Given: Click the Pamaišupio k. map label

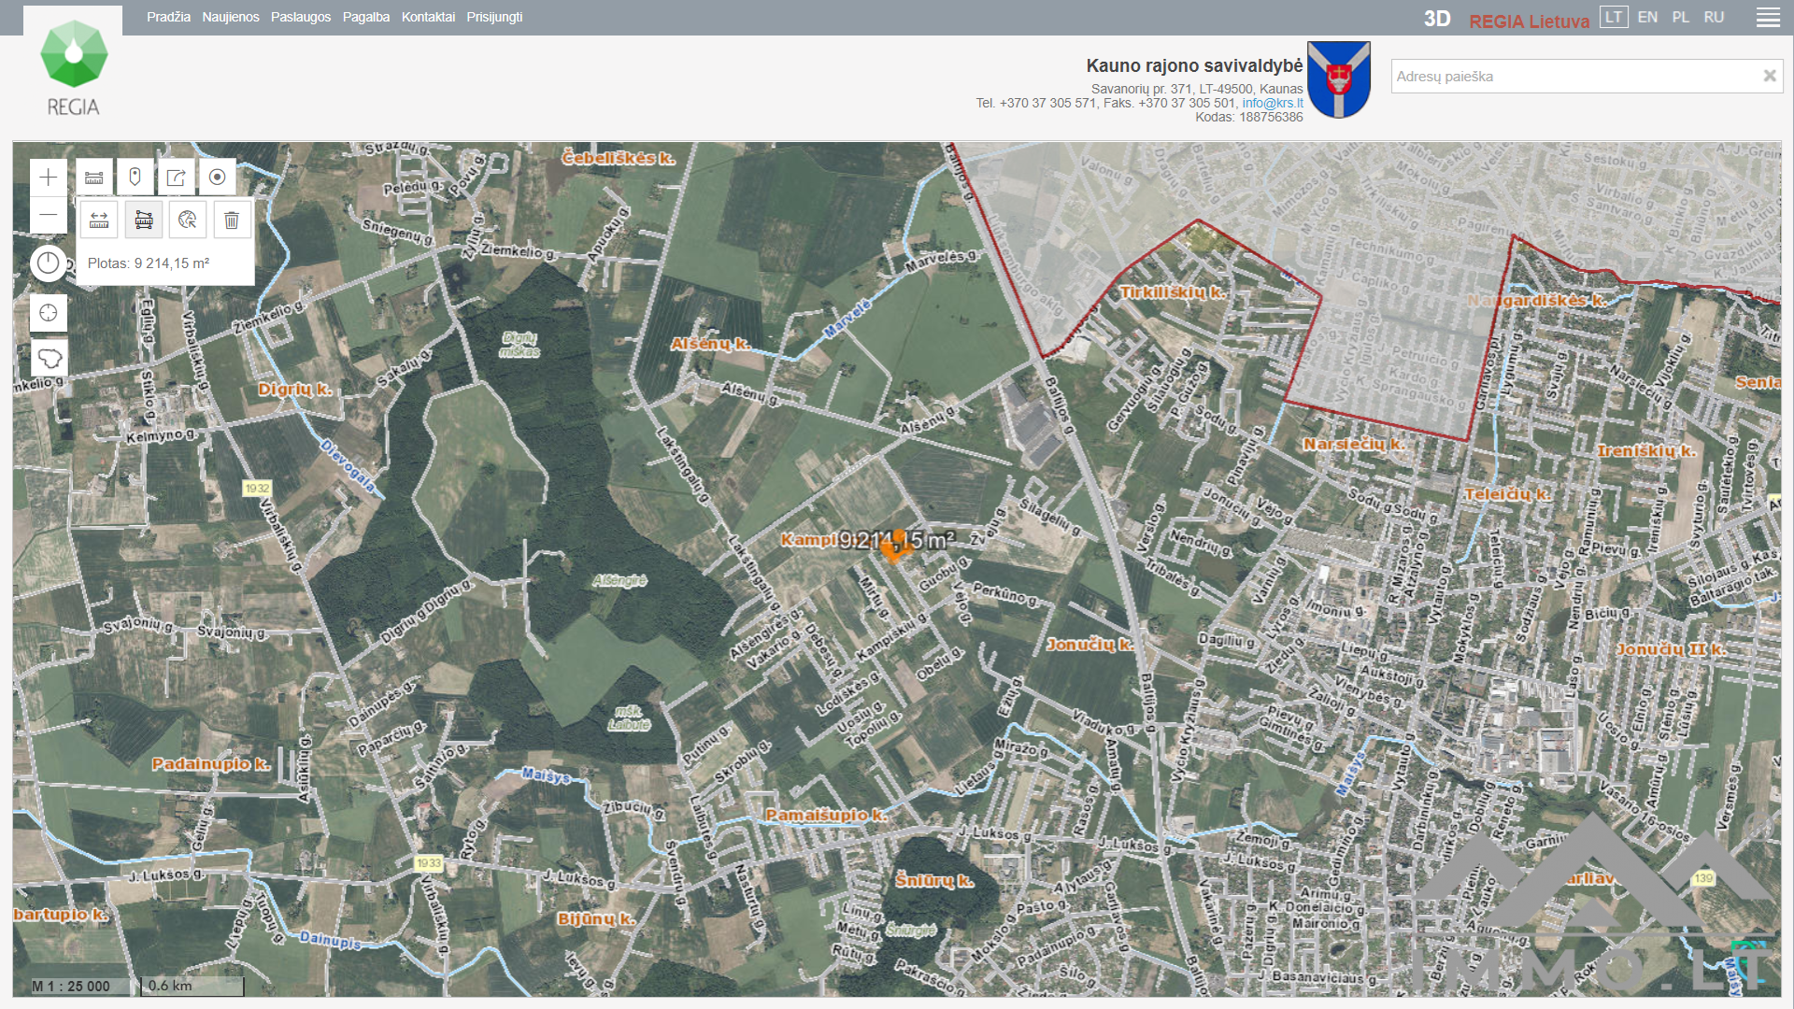Looking at the screenshot, I should pos(826,815).
